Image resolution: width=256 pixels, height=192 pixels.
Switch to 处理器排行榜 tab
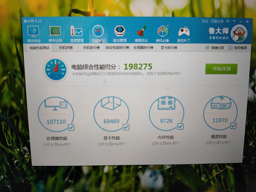click(143, 48)
